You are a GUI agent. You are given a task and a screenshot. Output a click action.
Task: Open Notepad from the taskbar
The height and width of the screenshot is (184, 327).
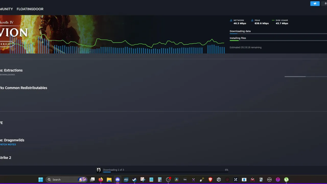[x=151, y=180]
